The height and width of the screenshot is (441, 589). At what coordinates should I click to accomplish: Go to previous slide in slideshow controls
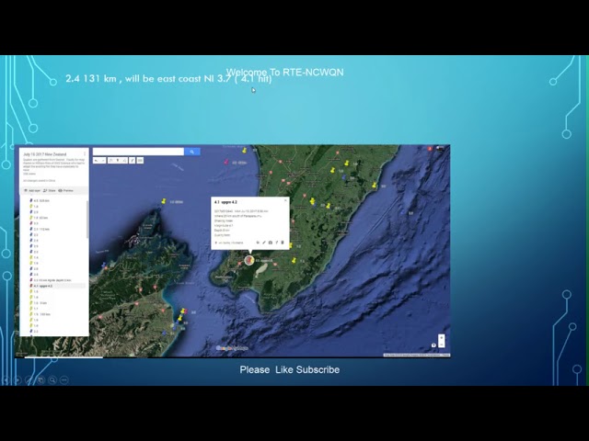(x=6, y=379)
